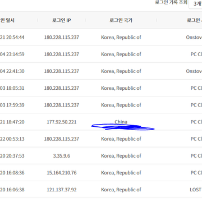This screenshot has height=202, width=202.
Task: Select IP 3.35.9.6 cell
Action: click(62, 156)
